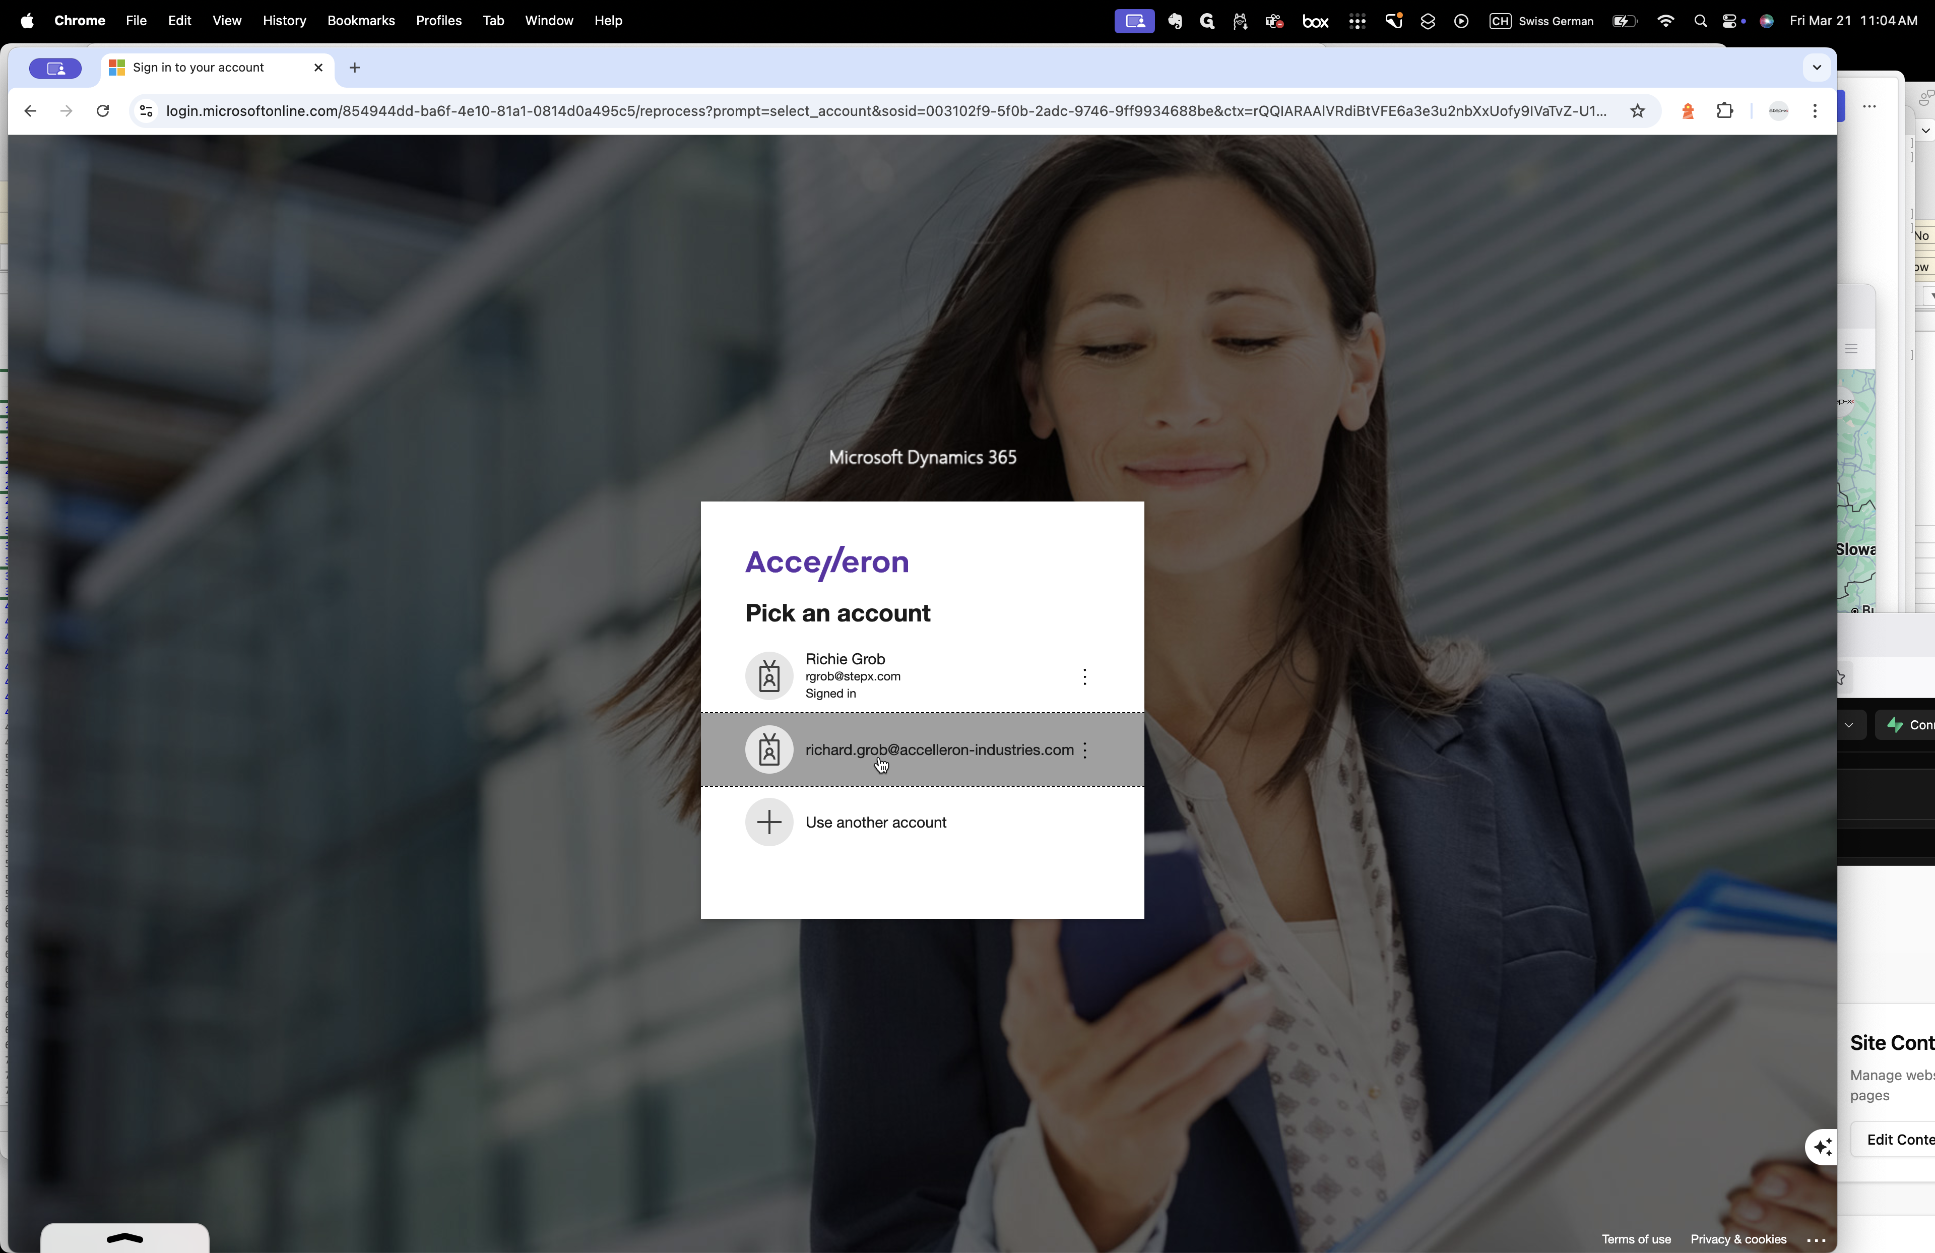Click the address bar URL
The image size is (1935, 1253).
click(886, 111)
